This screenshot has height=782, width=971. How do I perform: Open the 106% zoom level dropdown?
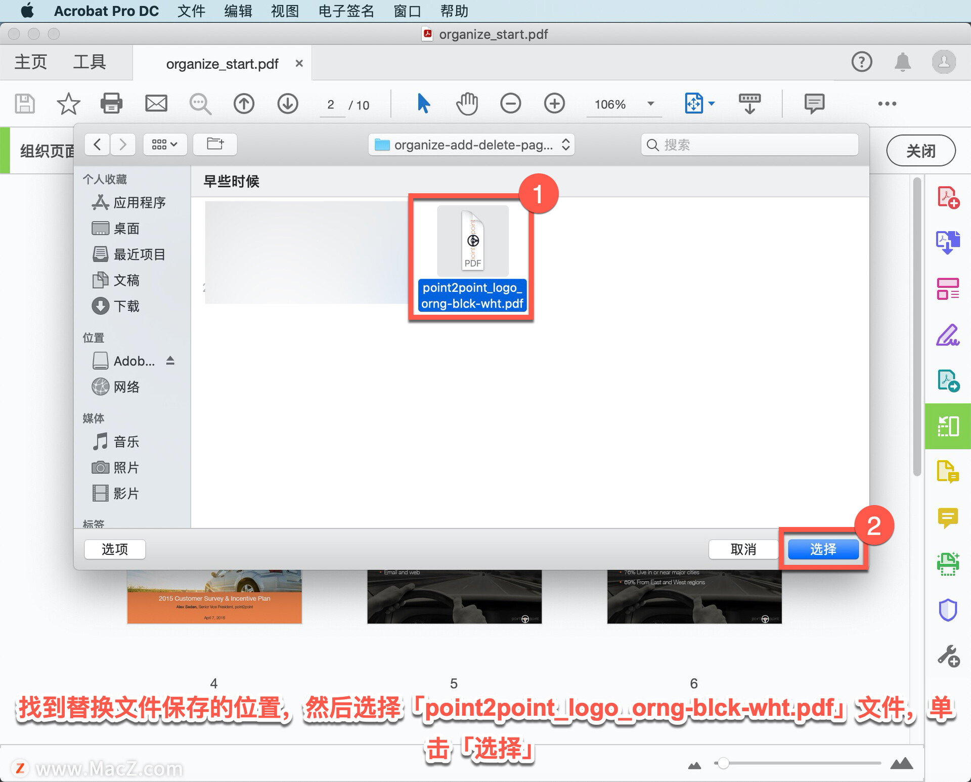coord(650,104)
